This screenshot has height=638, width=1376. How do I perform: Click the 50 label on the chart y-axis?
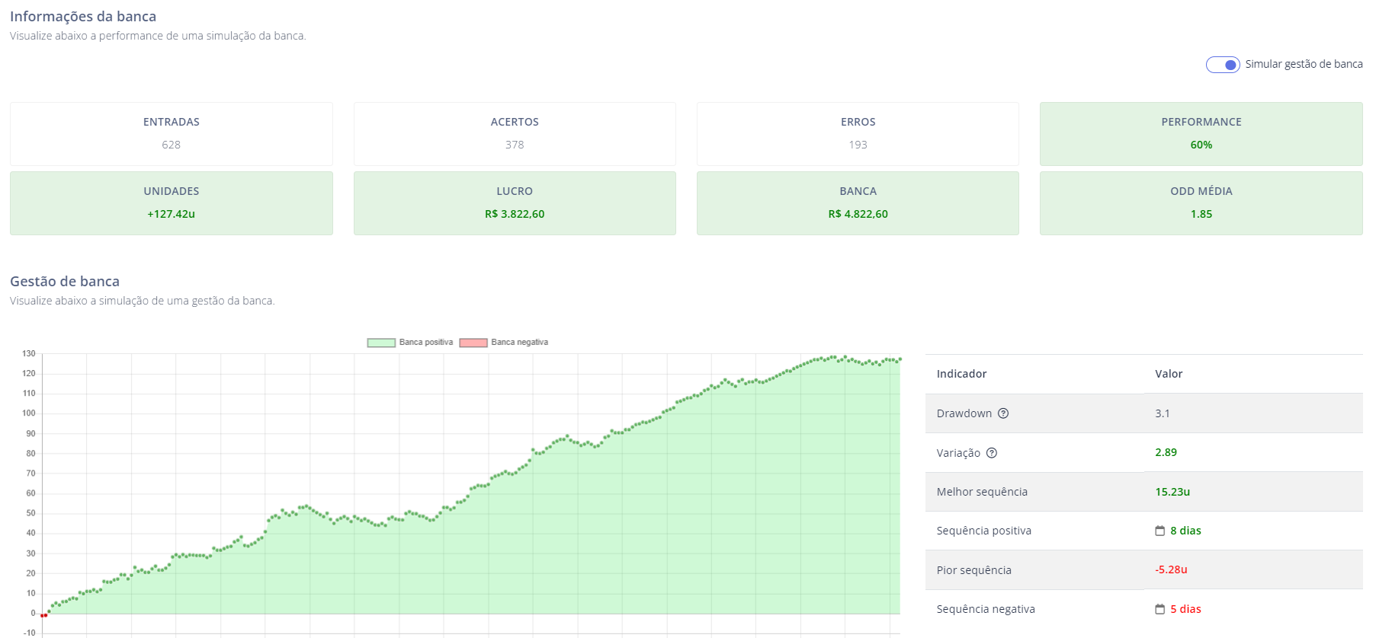pyautogui.click(x=31, y=513)
